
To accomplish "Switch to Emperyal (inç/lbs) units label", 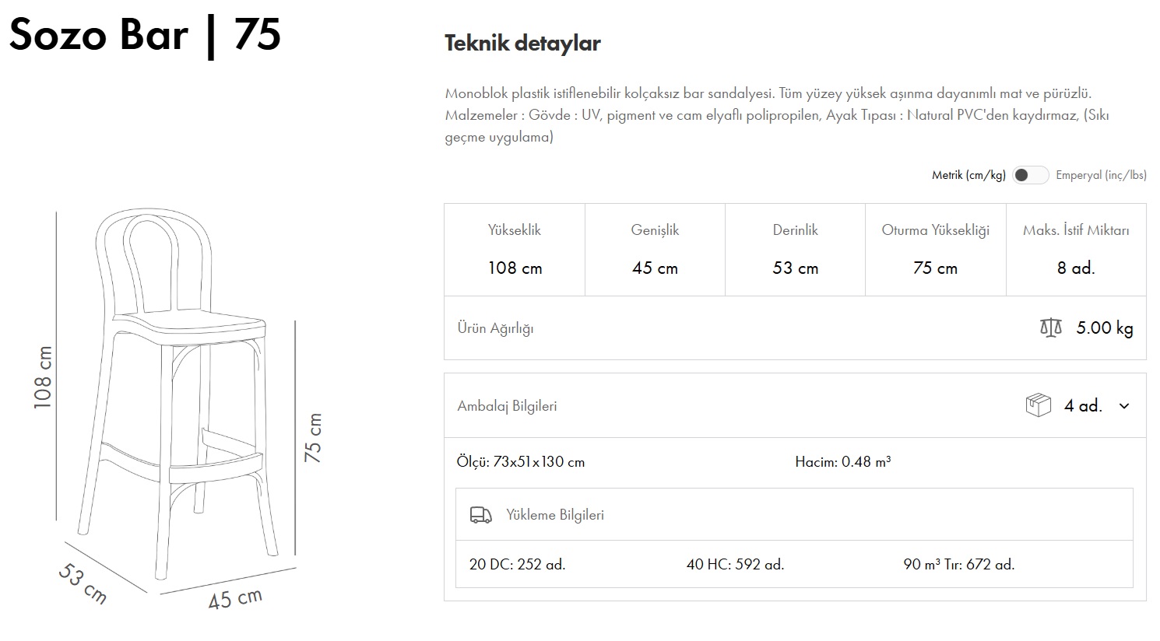I will [1101, 175].
